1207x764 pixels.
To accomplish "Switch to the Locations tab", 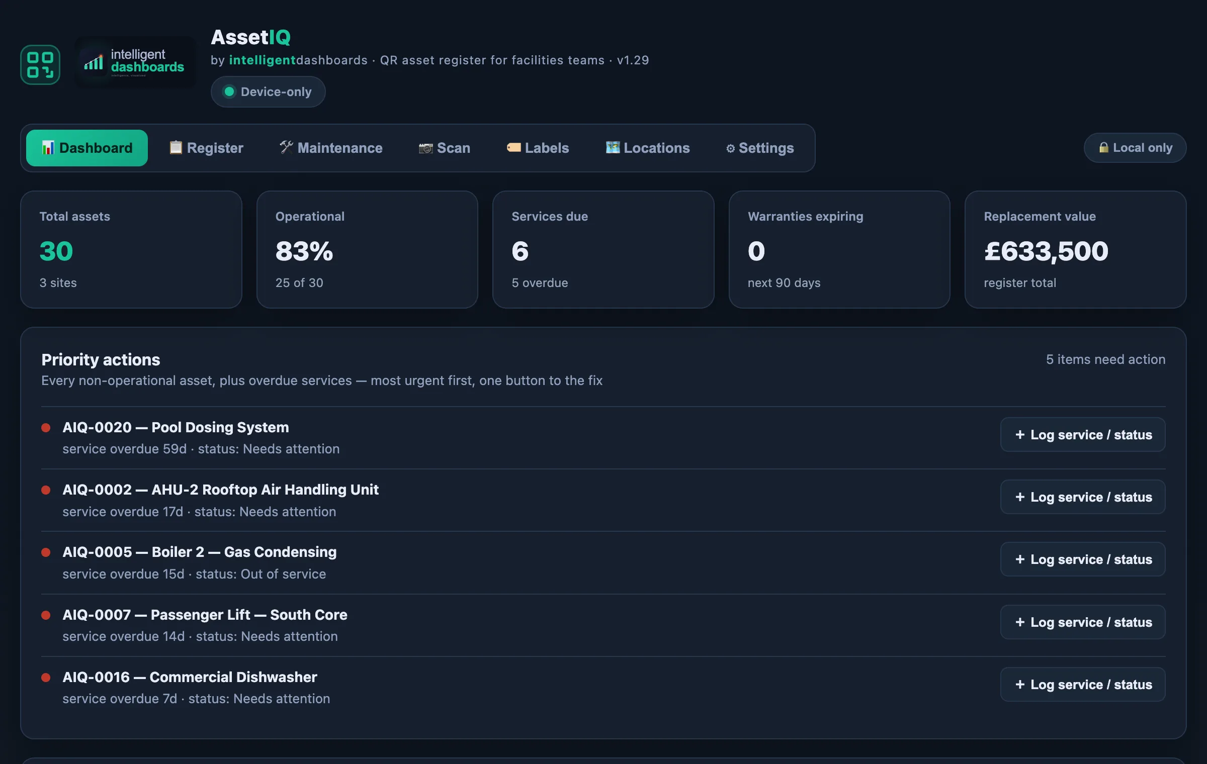I will (648, 148).
